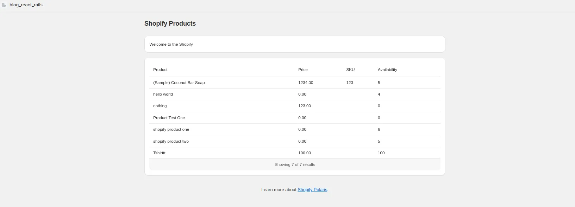
Task: Click hello world availability 4
Action: (379, 94)
